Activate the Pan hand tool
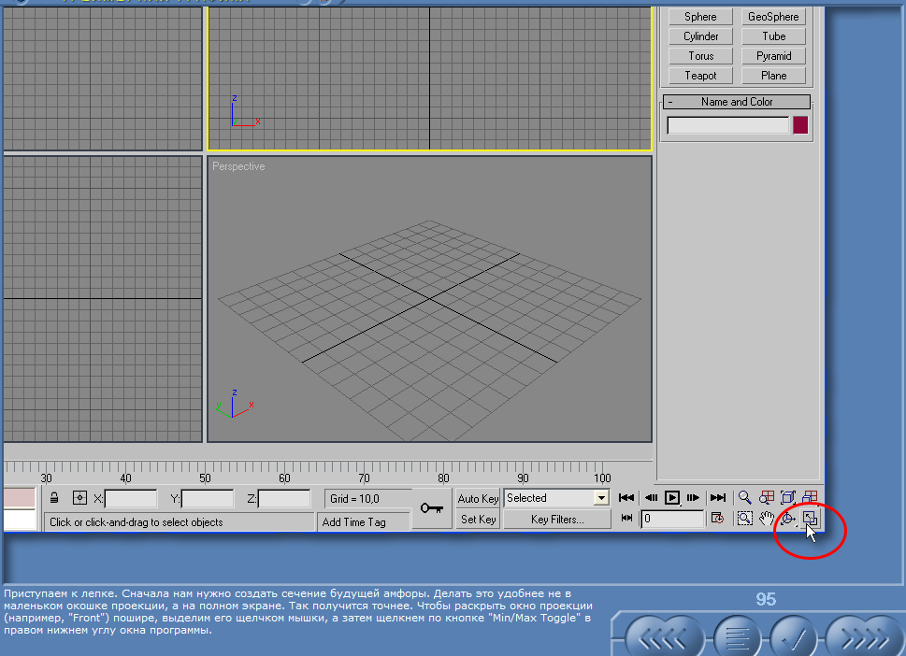The image size is (906, 656). point(767,518)
